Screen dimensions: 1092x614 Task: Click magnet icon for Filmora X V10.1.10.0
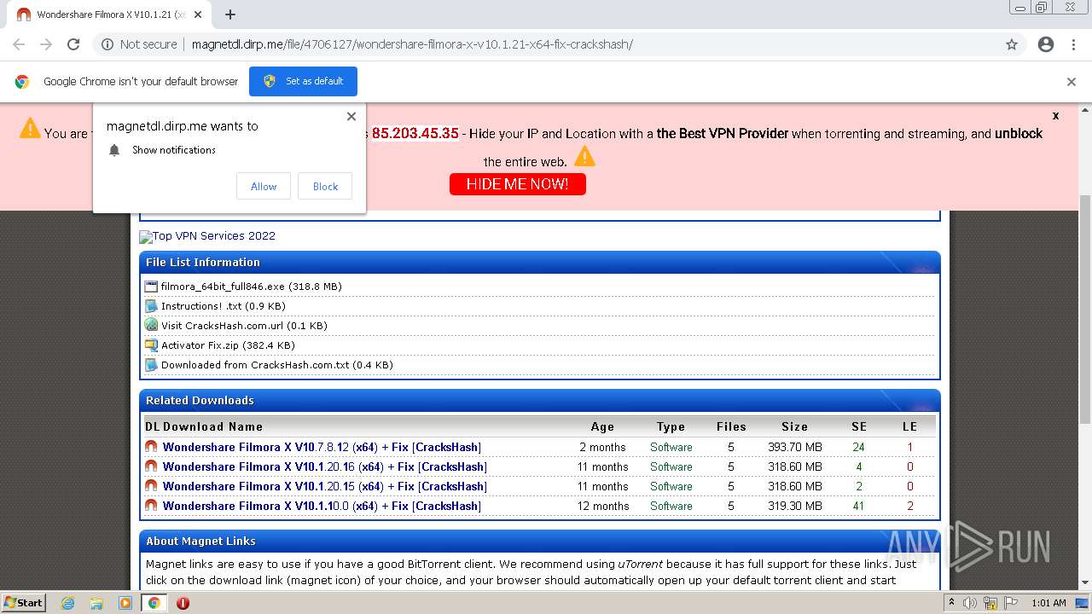[x=151, y=505]
